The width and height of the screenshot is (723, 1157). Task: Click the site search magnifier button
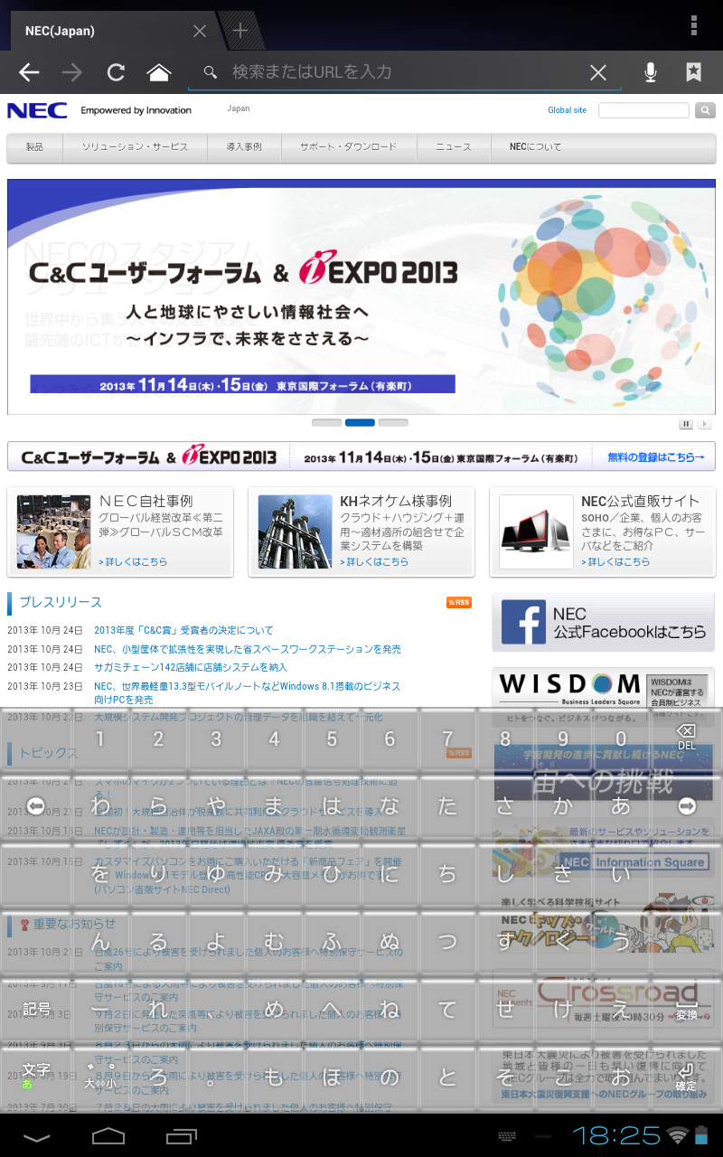(705, 110)
